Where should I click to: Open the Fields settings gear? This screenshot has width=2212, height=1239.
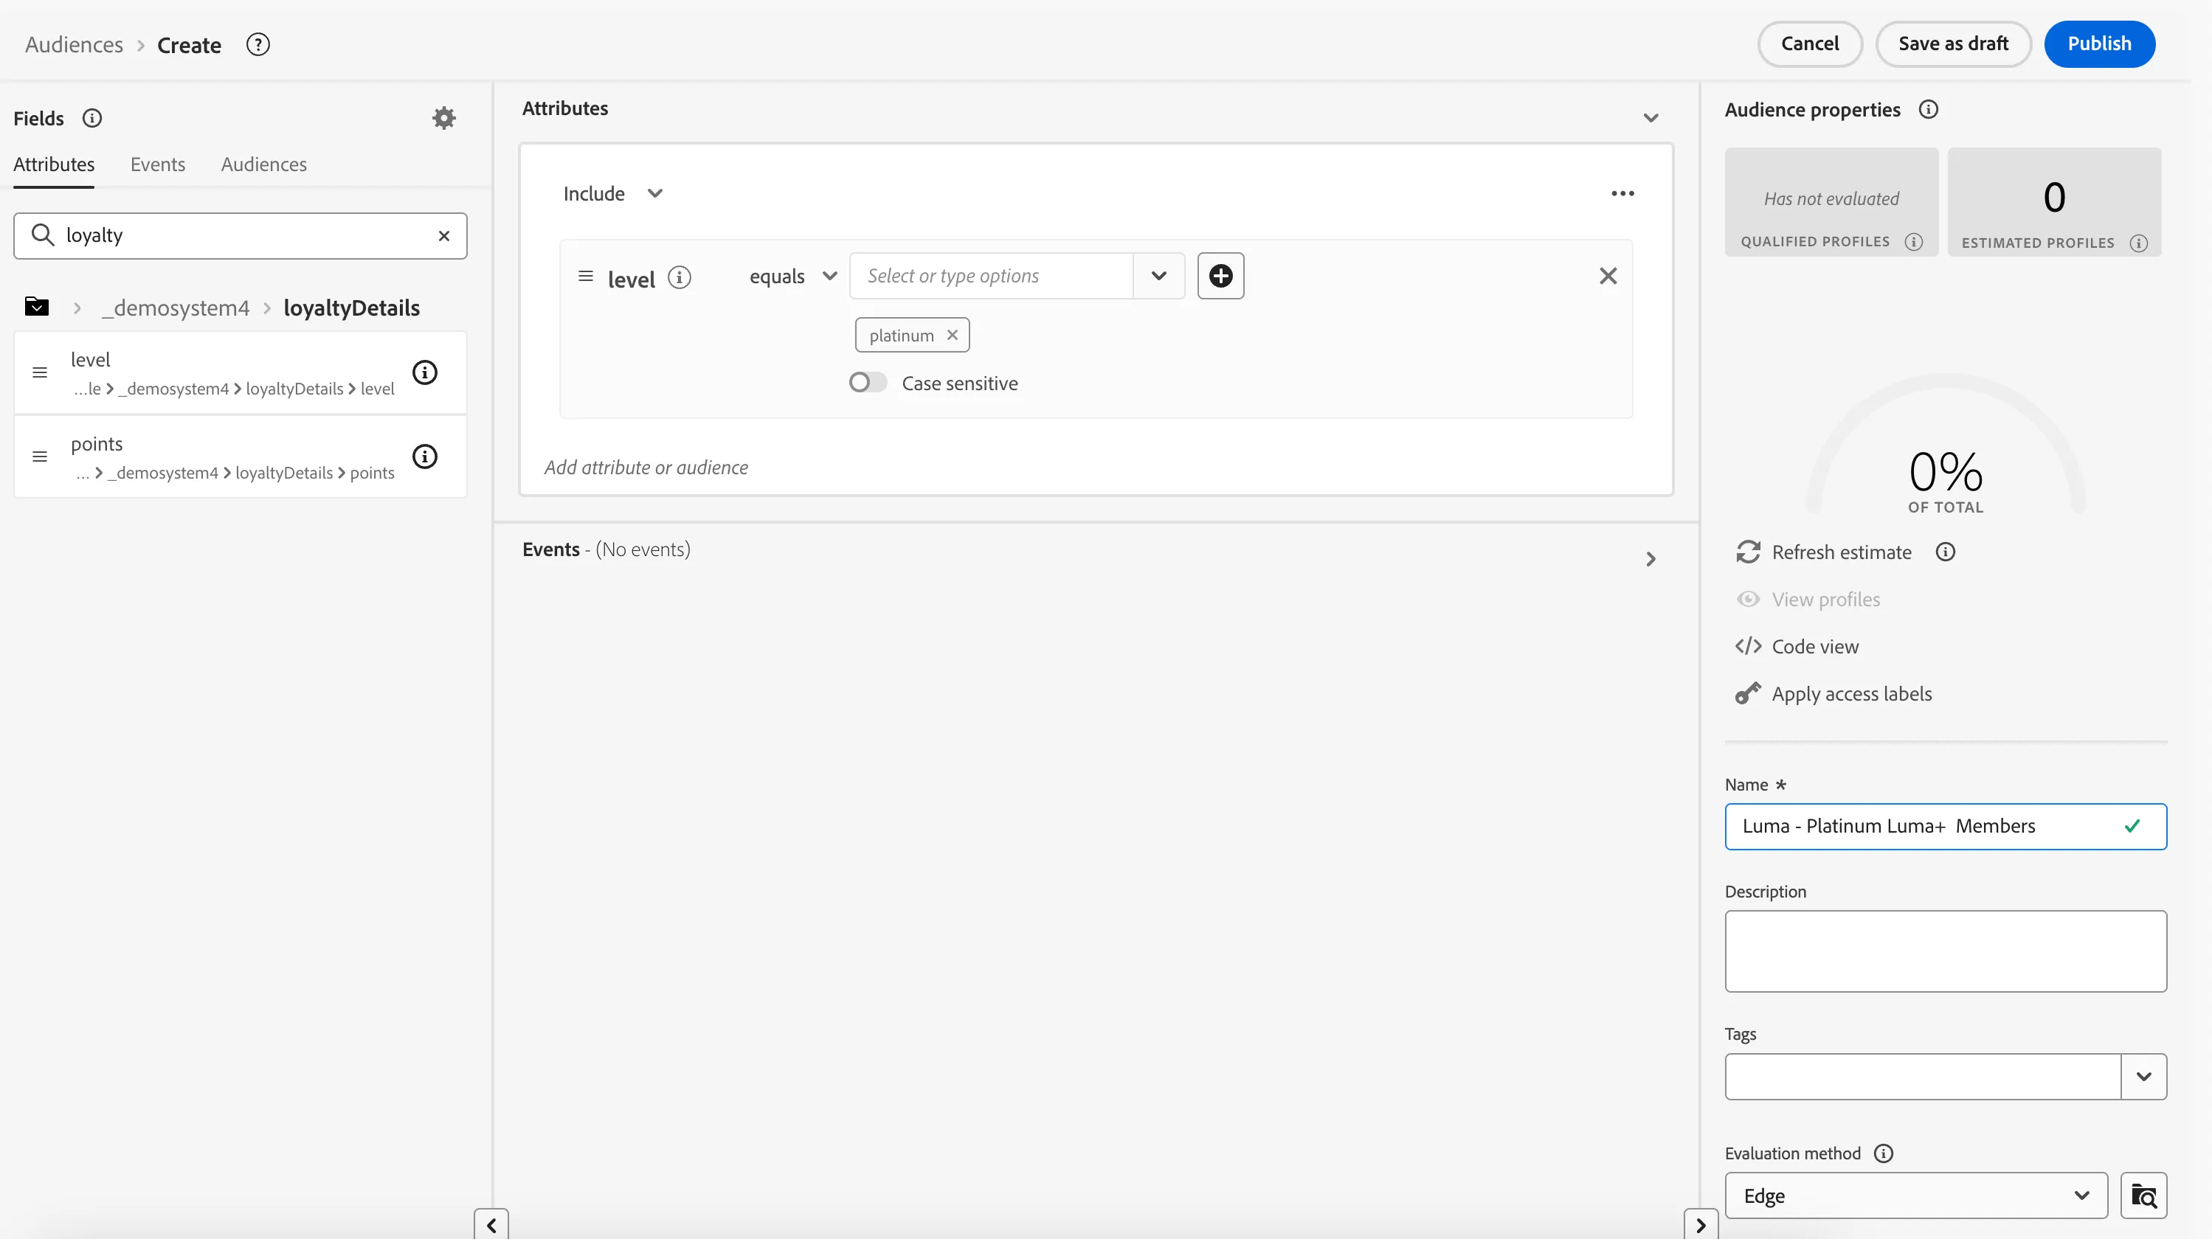[444, 117]
